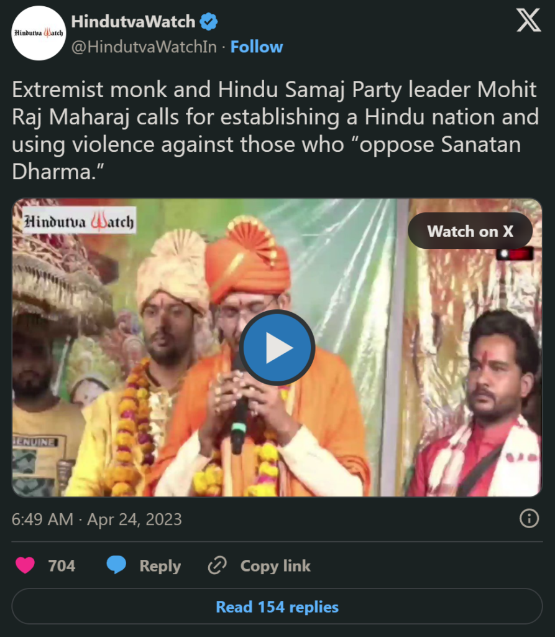
Task: Click the HindutvaWatch profile avatar
Action: [x=39, y=32]
